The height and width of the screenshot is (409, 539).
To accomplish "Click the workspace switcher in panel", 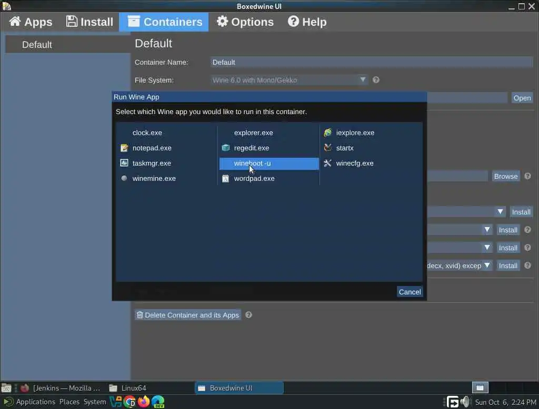I will point(480,387).
